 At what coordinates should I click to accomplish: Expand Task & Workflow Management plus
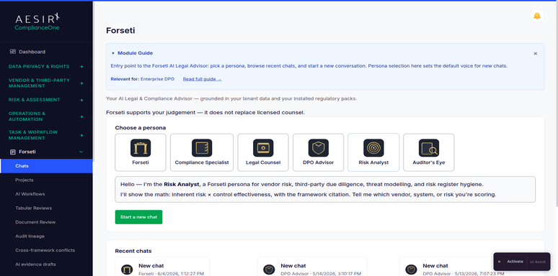tap(82, 135)
